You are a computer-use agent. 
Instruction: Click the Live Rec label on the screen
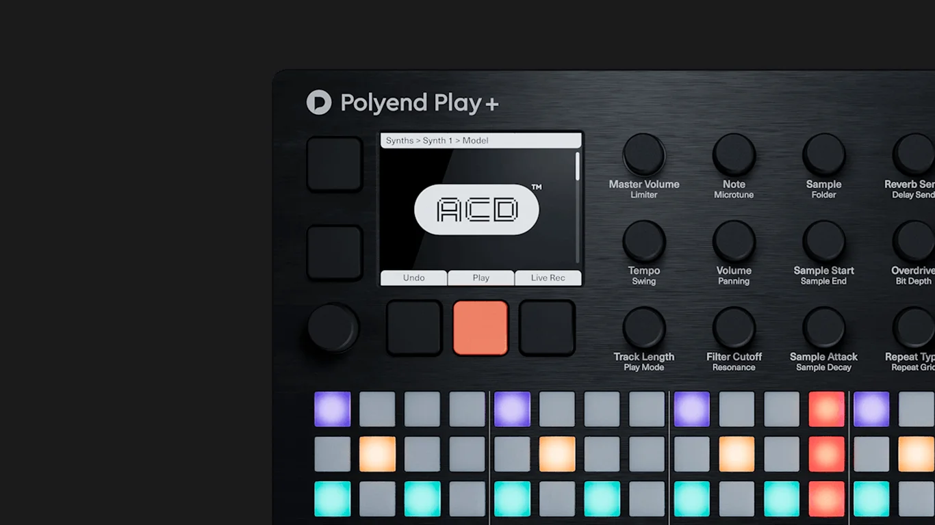(548, 278)
